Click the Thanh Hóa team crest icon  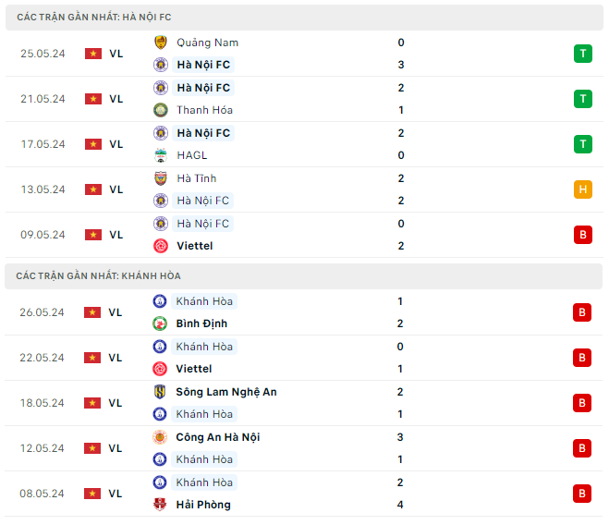point(160,110)
